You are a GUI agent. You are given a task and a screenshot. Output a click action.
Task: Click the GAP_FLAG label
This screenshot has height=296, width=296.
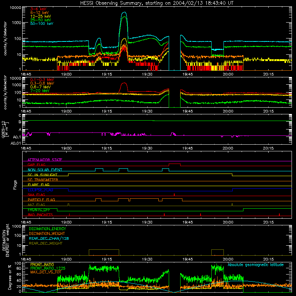[36, 165]
